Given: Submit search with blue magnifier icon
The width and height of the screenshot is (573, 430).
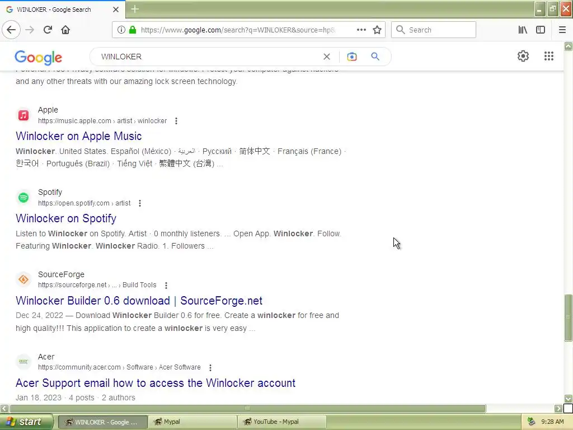Looking at the screenshot, I should click(375, 57).
